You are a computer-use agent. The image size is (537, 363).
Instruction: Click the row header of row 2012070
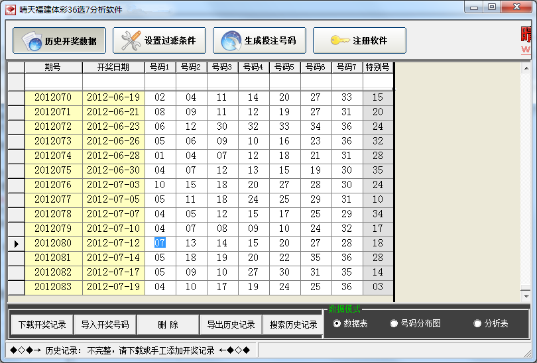(16, 98)
